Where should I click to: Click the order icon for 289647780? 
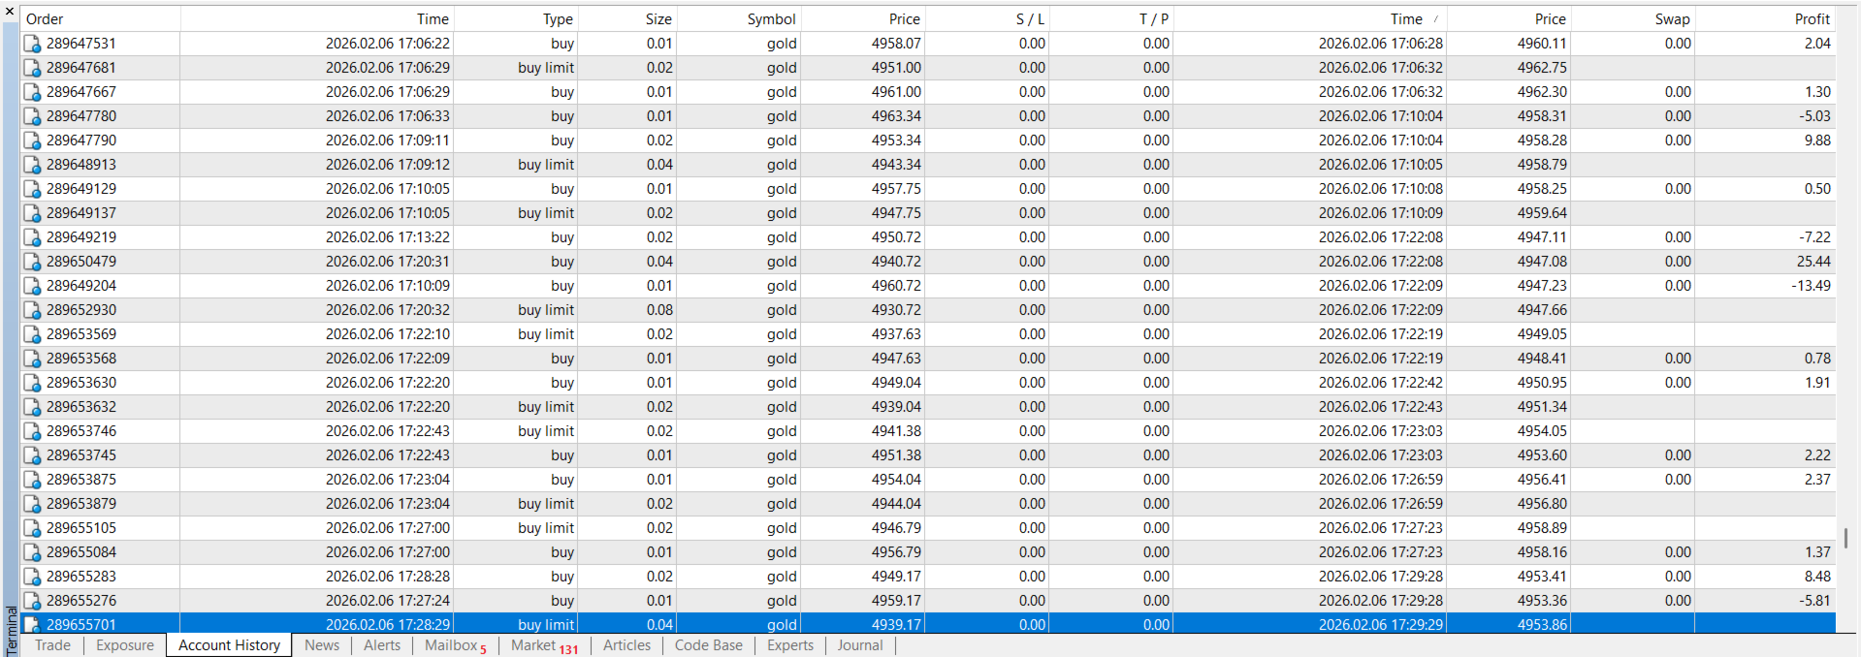[x=32, y=116]
